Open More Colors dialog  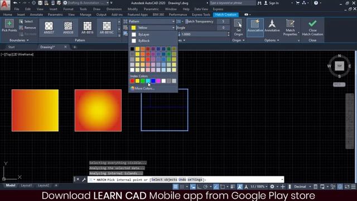pos(142,88)
